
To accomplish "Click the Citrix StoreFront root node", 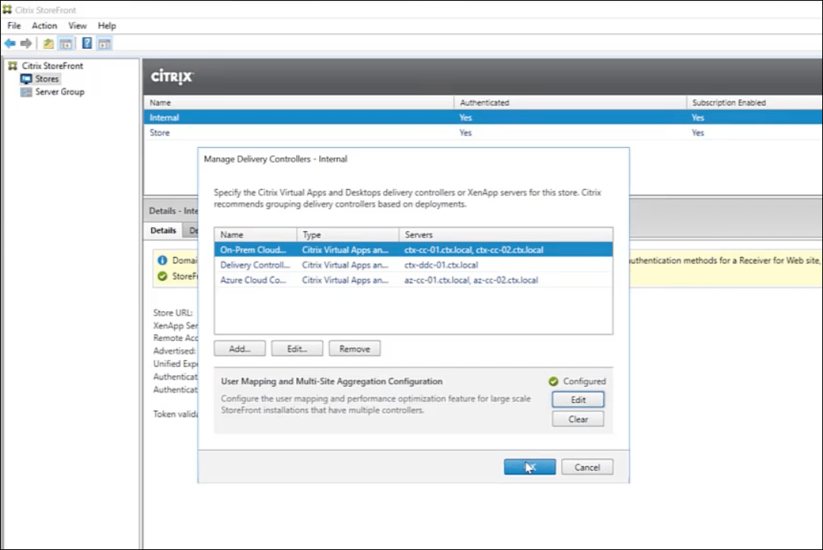I will (51, 66).
